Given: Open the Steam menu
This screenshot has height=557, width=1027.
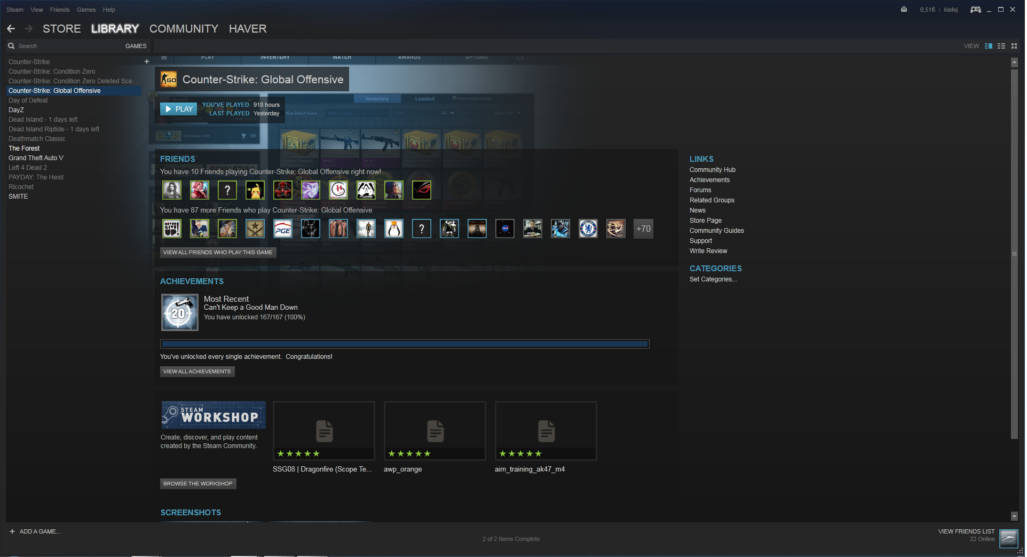Looking at the screenshot, I should click(15, 10).
